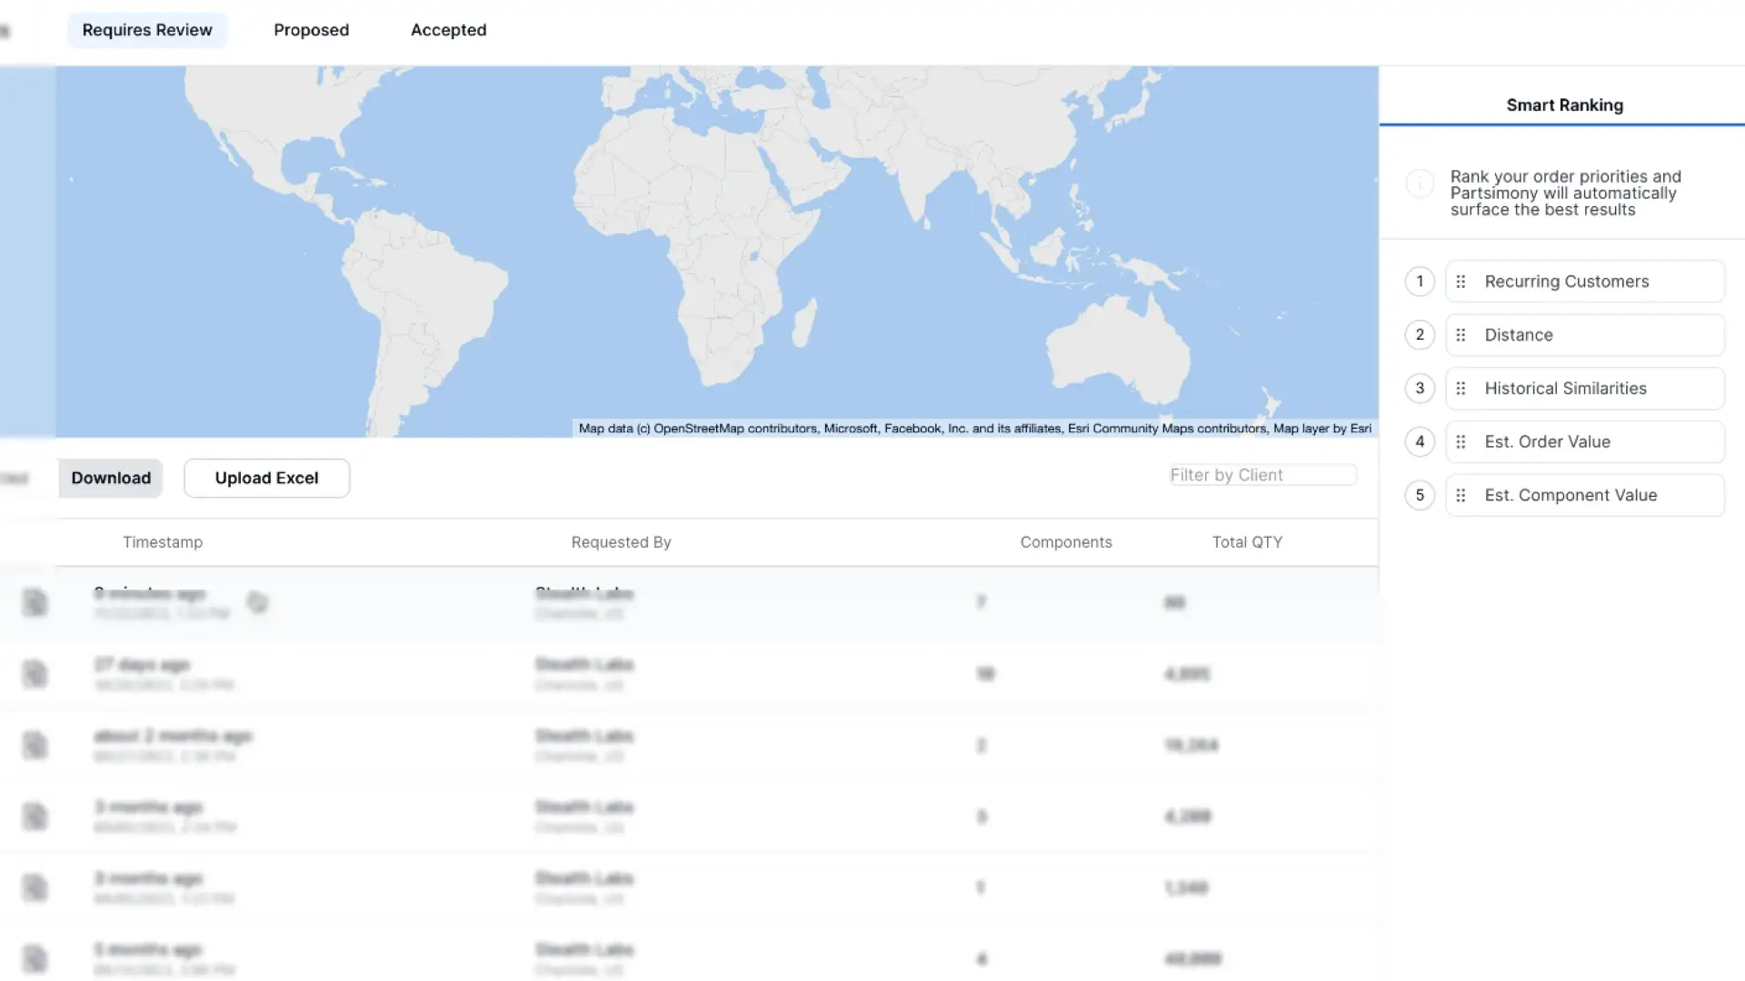
Task: Click the Upload Excel button
Action: [x=266, y=477]
